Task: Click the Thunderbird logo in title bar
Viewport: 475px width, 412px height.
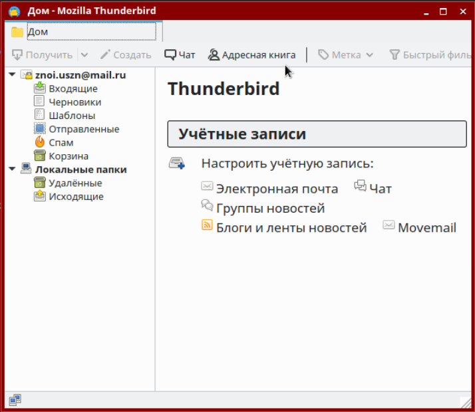Action: 14,11
